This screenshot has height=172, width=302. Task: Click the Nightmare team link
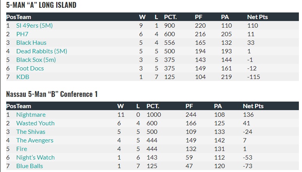31,114
